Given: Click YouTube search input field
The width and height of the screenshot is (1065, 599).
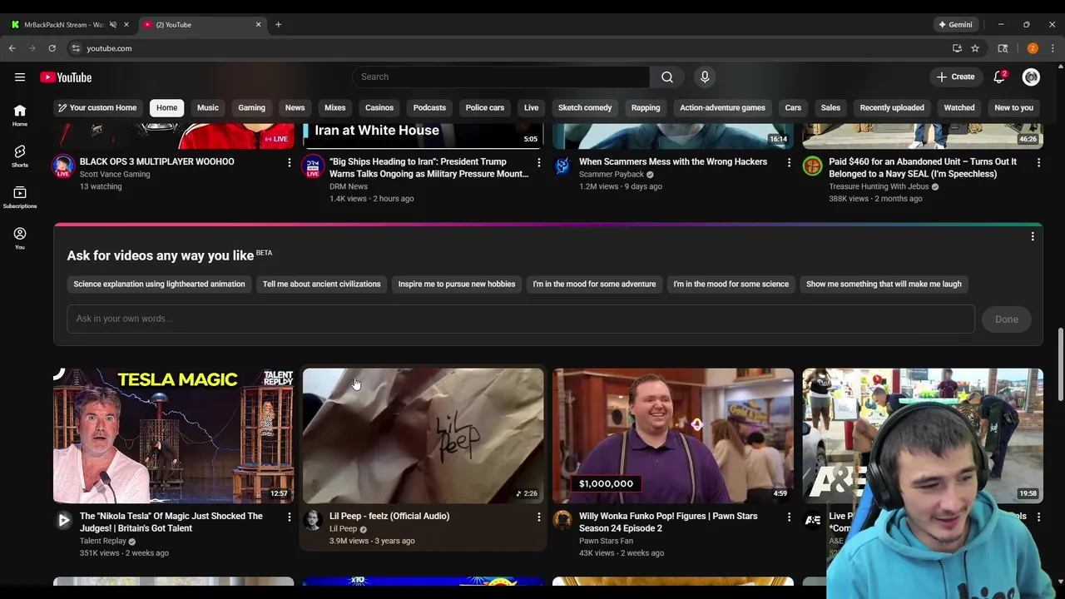Looking at the screenshot, I should pyautogui.click(x=501, y=77).
